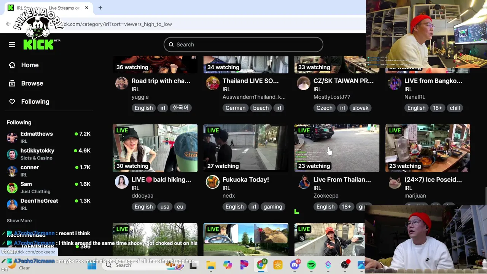The height and width of the screenshot is (274, 487).
Task: Open Chrome from taskbar
Action: click(x=261, y=265)
